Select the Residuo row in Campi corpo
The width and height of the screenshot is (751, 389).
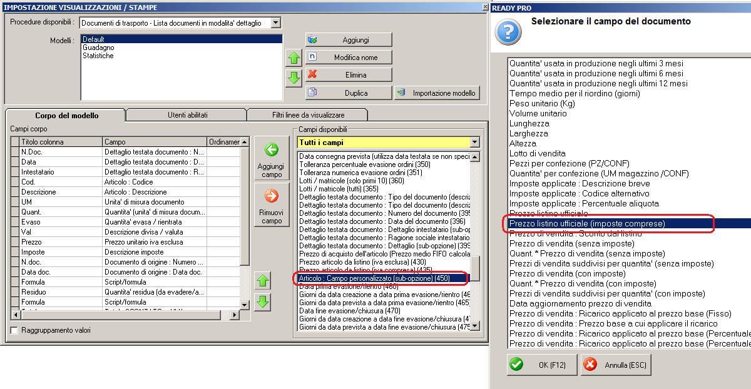125,292
